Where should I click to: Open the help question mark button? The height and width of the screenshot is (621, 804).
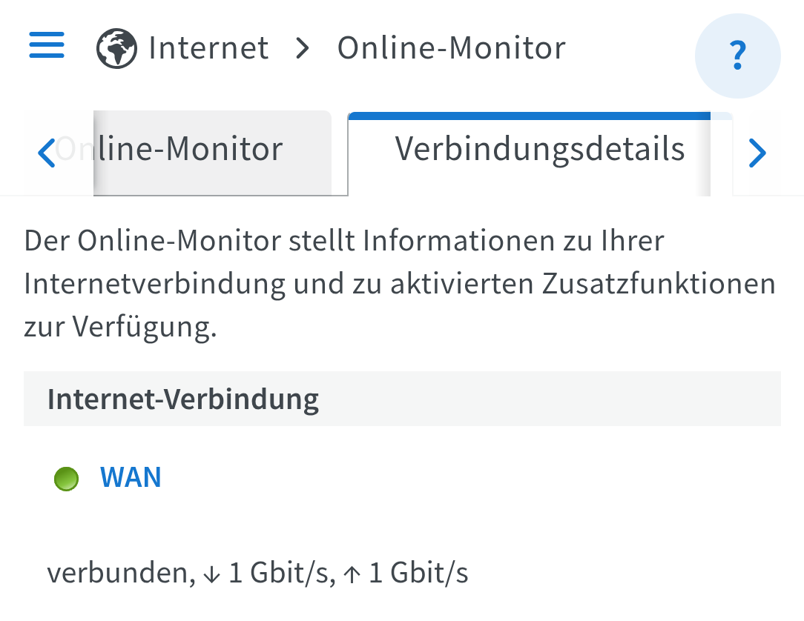738,56
